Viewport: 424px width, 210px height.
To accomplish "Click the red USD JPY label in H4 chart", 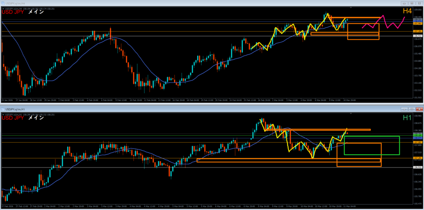I will (13, 12).
